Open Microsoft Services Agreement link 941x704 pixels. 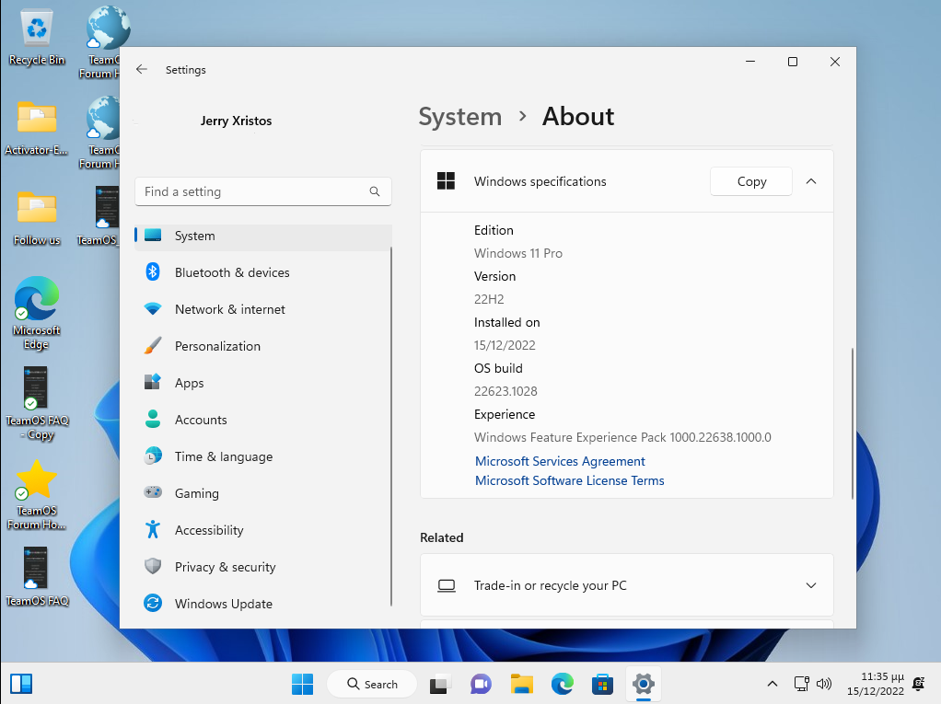click(x=560, y=461)
